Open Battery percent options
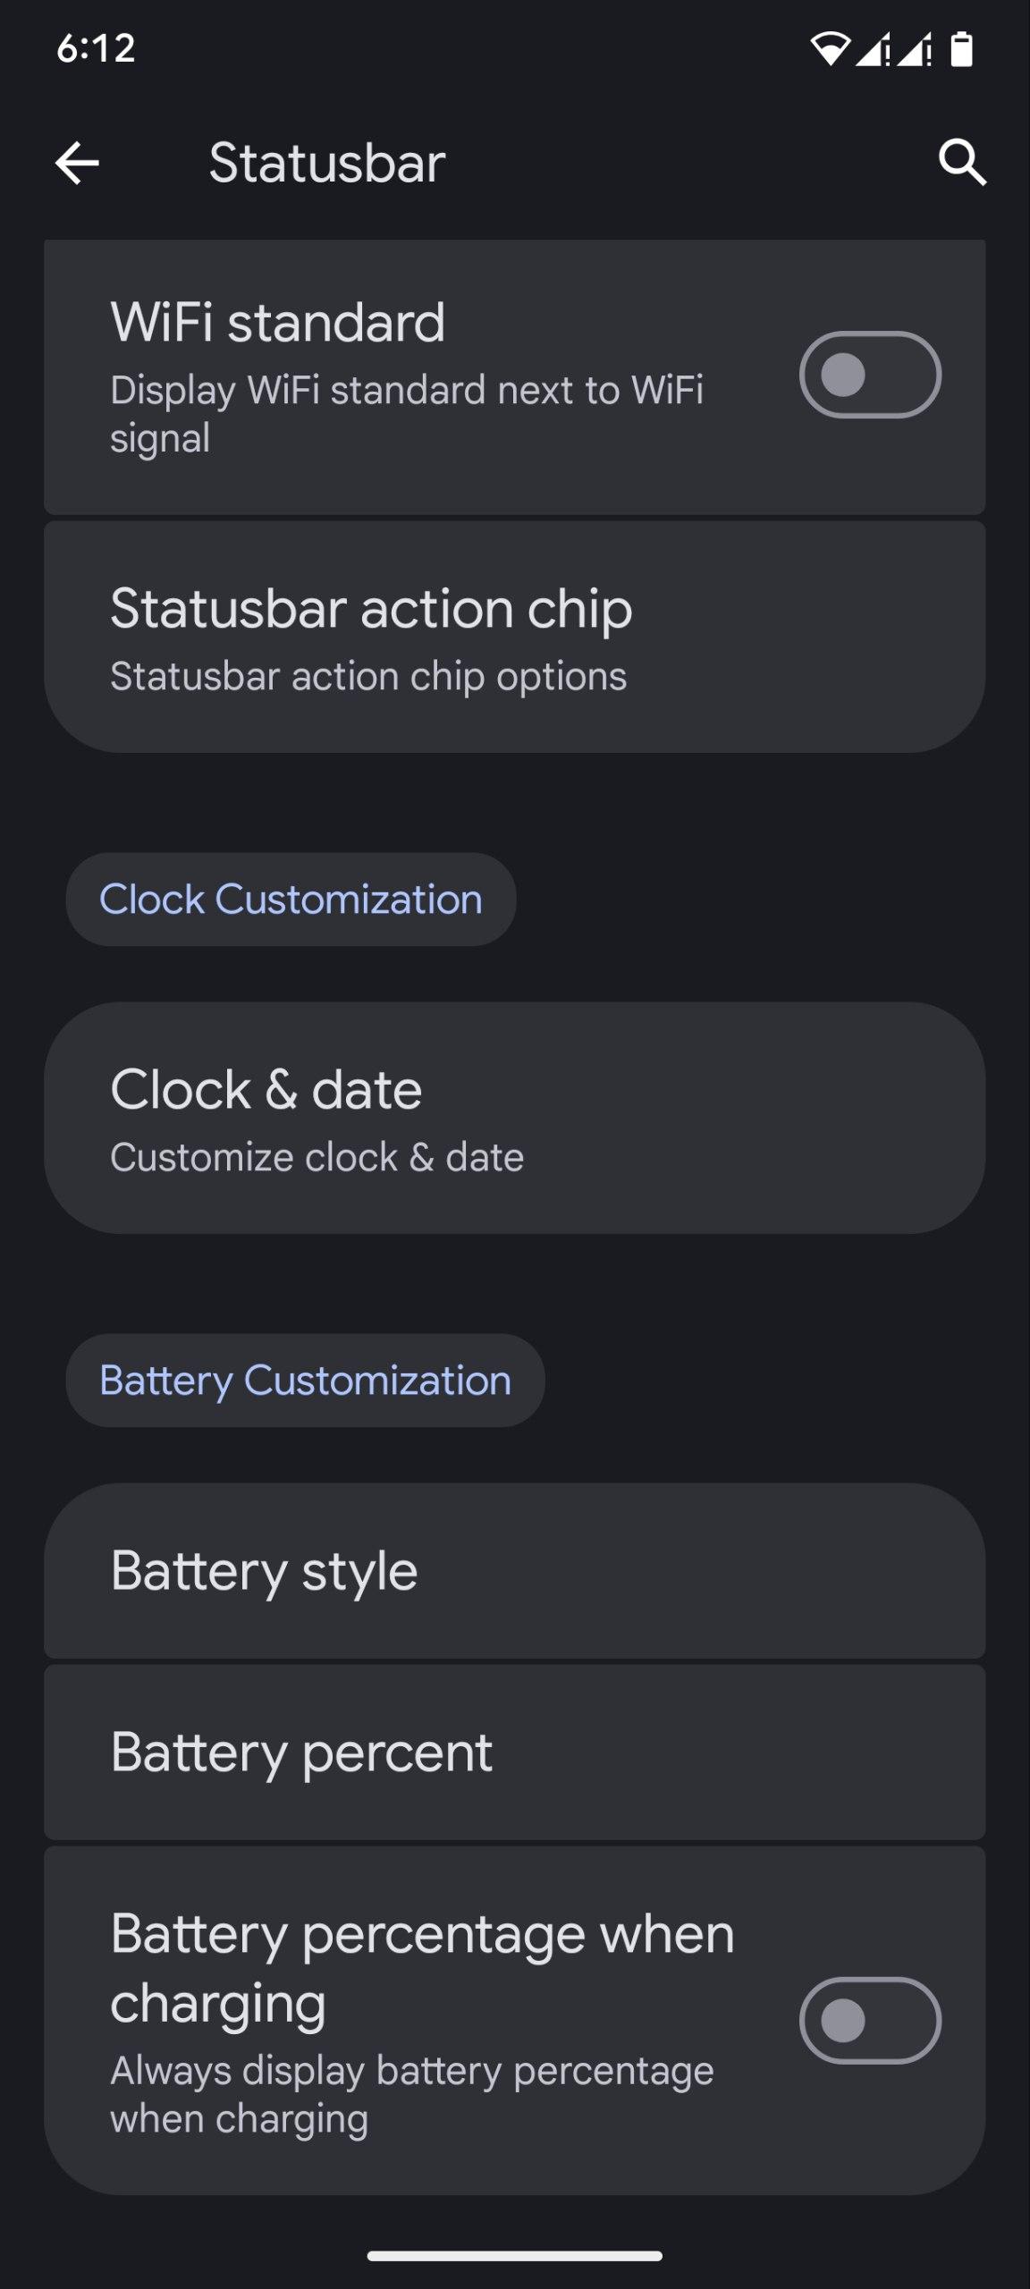The image size is (1030, 2289). click(x=514, y=1752)
